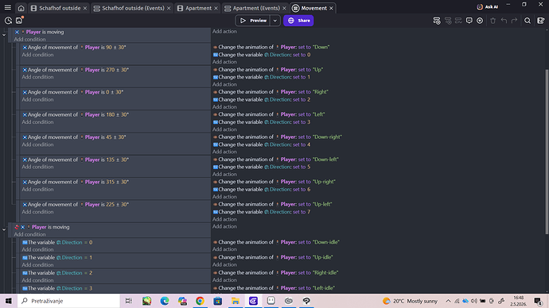
Task: Add a sub-event toolbar icon
Action: point(448,21)
